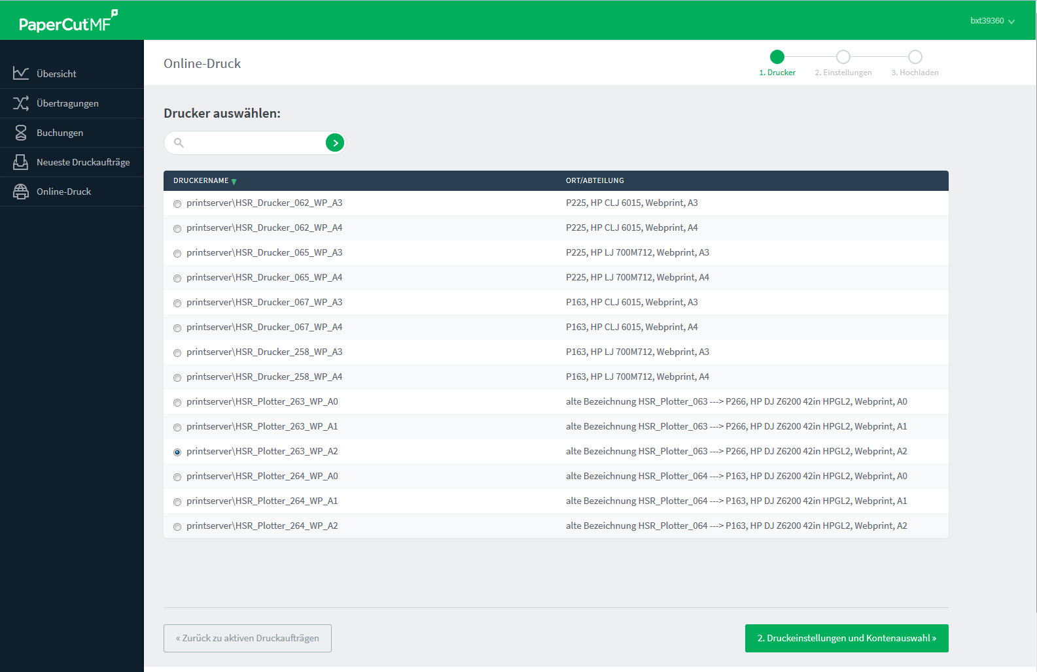Screen dimensions: 1037x672
Task: Open Buchungen in the sidebar
Action: [x=60, y=133]
